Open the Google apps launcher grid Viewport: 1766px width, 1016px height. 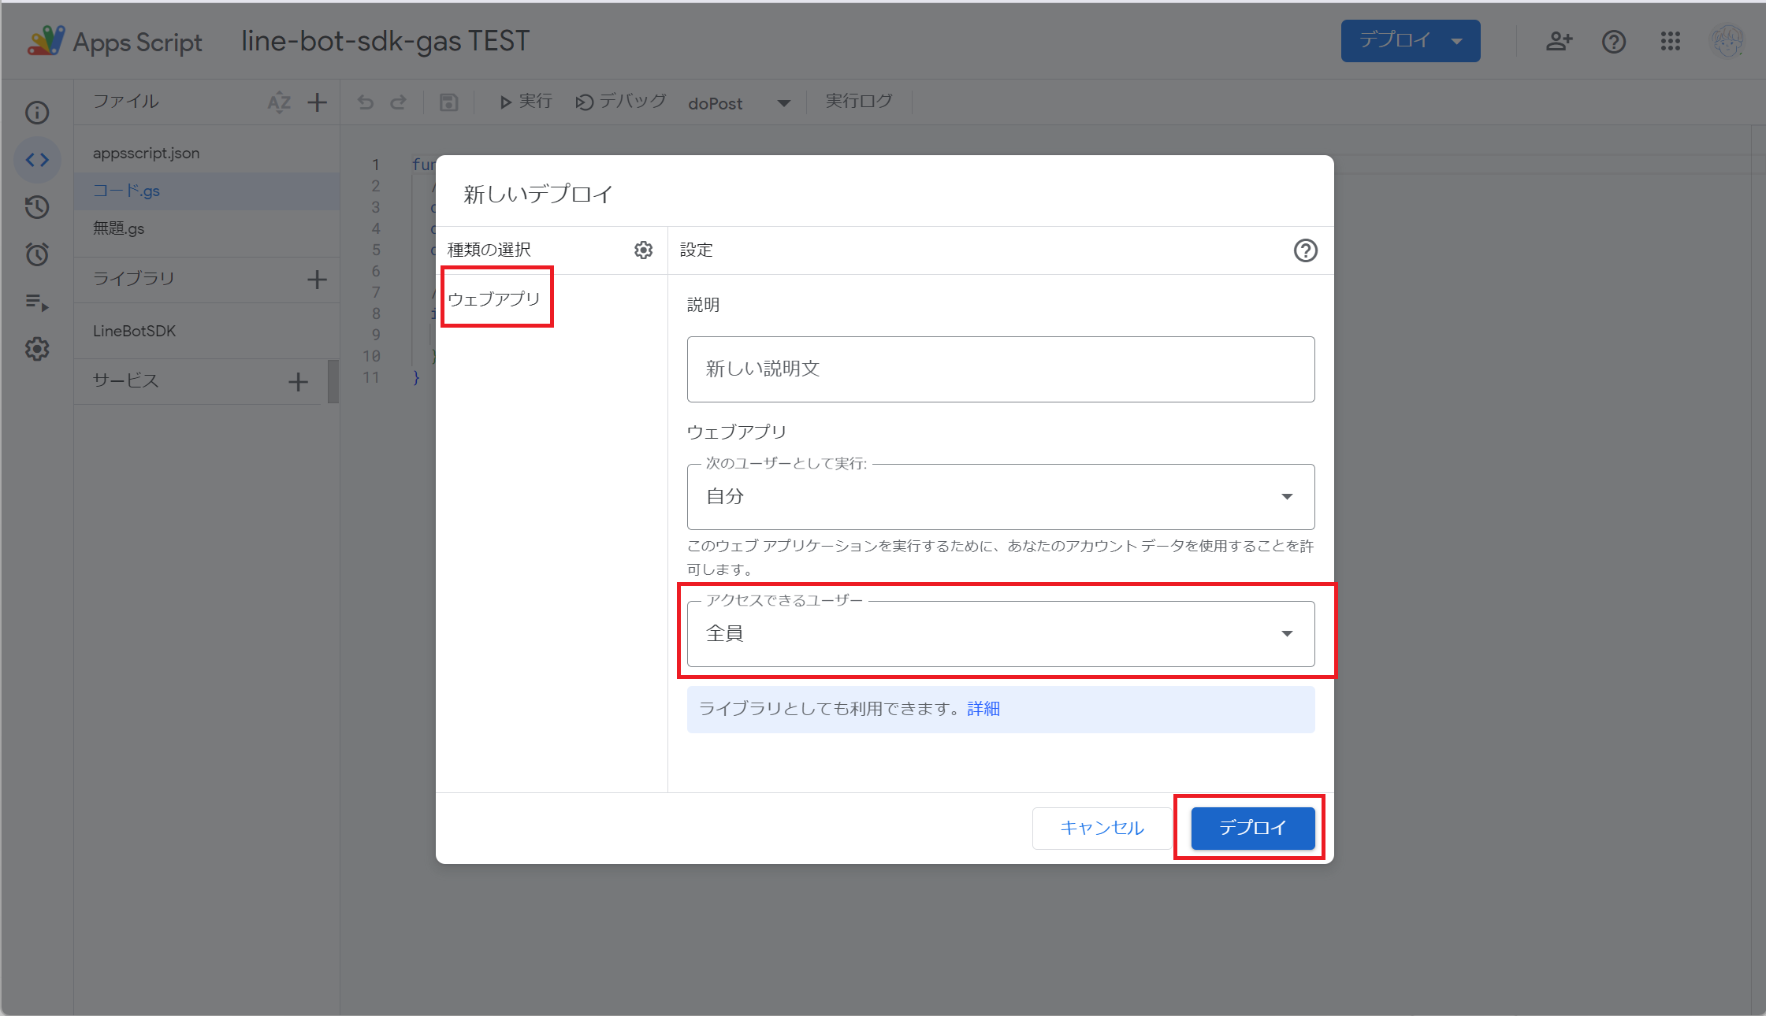1671,42
